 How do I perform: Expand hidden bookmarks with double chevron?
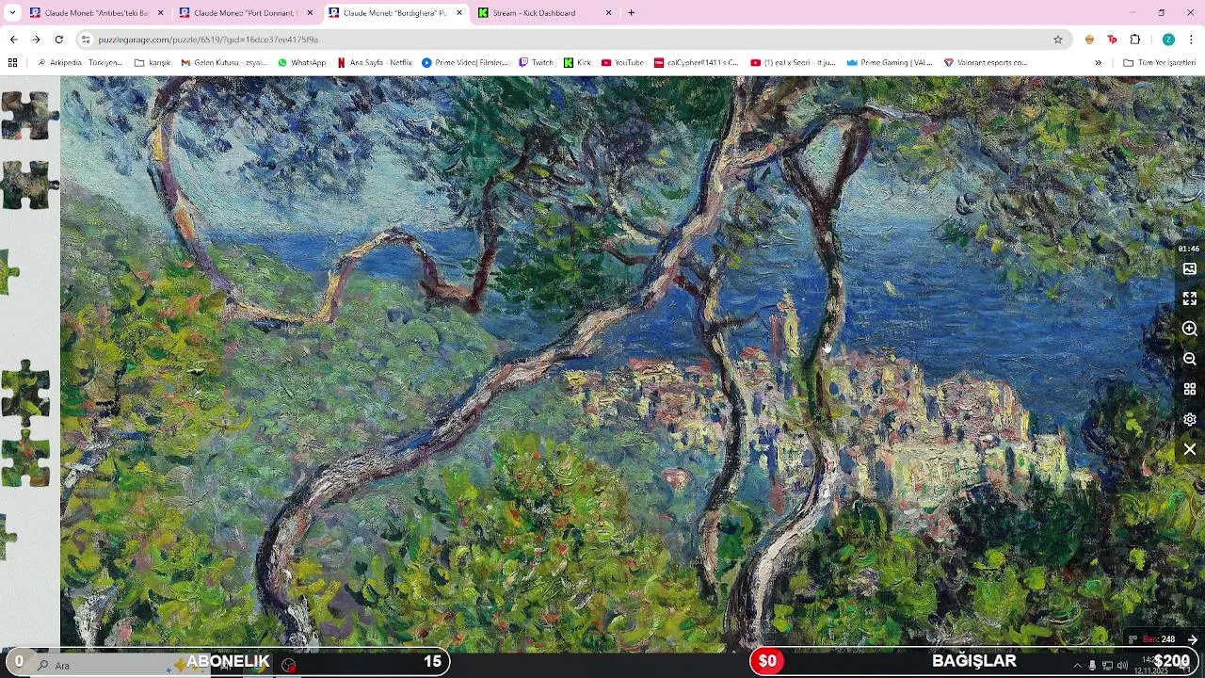tap(1098, 62)
